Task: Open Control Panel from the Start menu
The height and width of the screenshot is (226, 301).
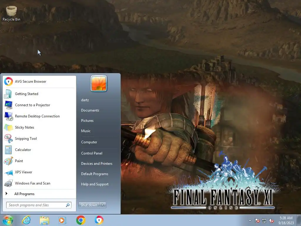Action: click(x=92, y=153)
